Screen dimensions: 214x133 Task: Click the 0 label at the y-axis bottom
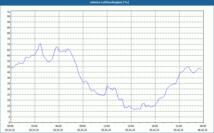(x=9, y=123)
